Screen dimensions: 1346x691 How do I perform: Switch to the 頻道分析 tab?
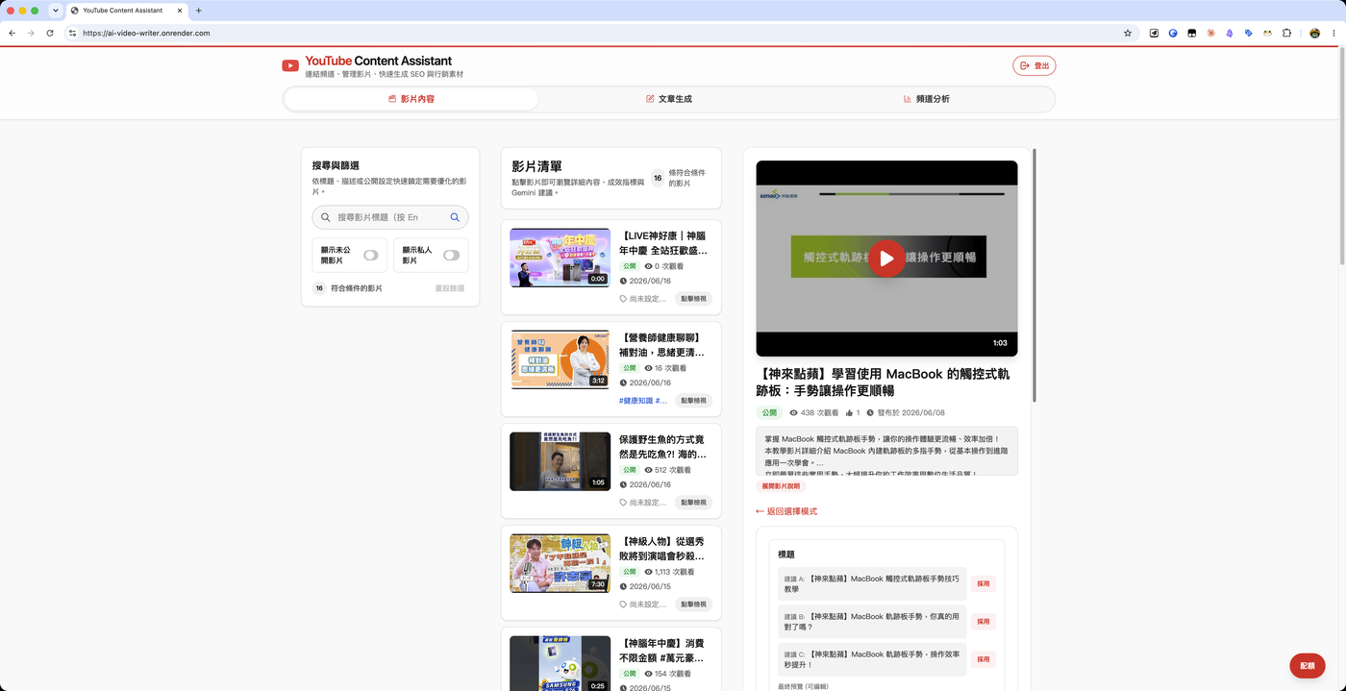pyautogui.click(x=927, y=99)
